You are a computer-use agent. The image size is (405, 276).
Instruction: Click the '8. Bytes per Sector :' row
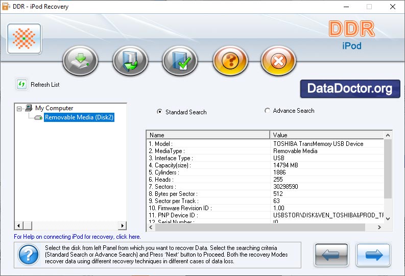pyautogui.click(x=265, y=194)
